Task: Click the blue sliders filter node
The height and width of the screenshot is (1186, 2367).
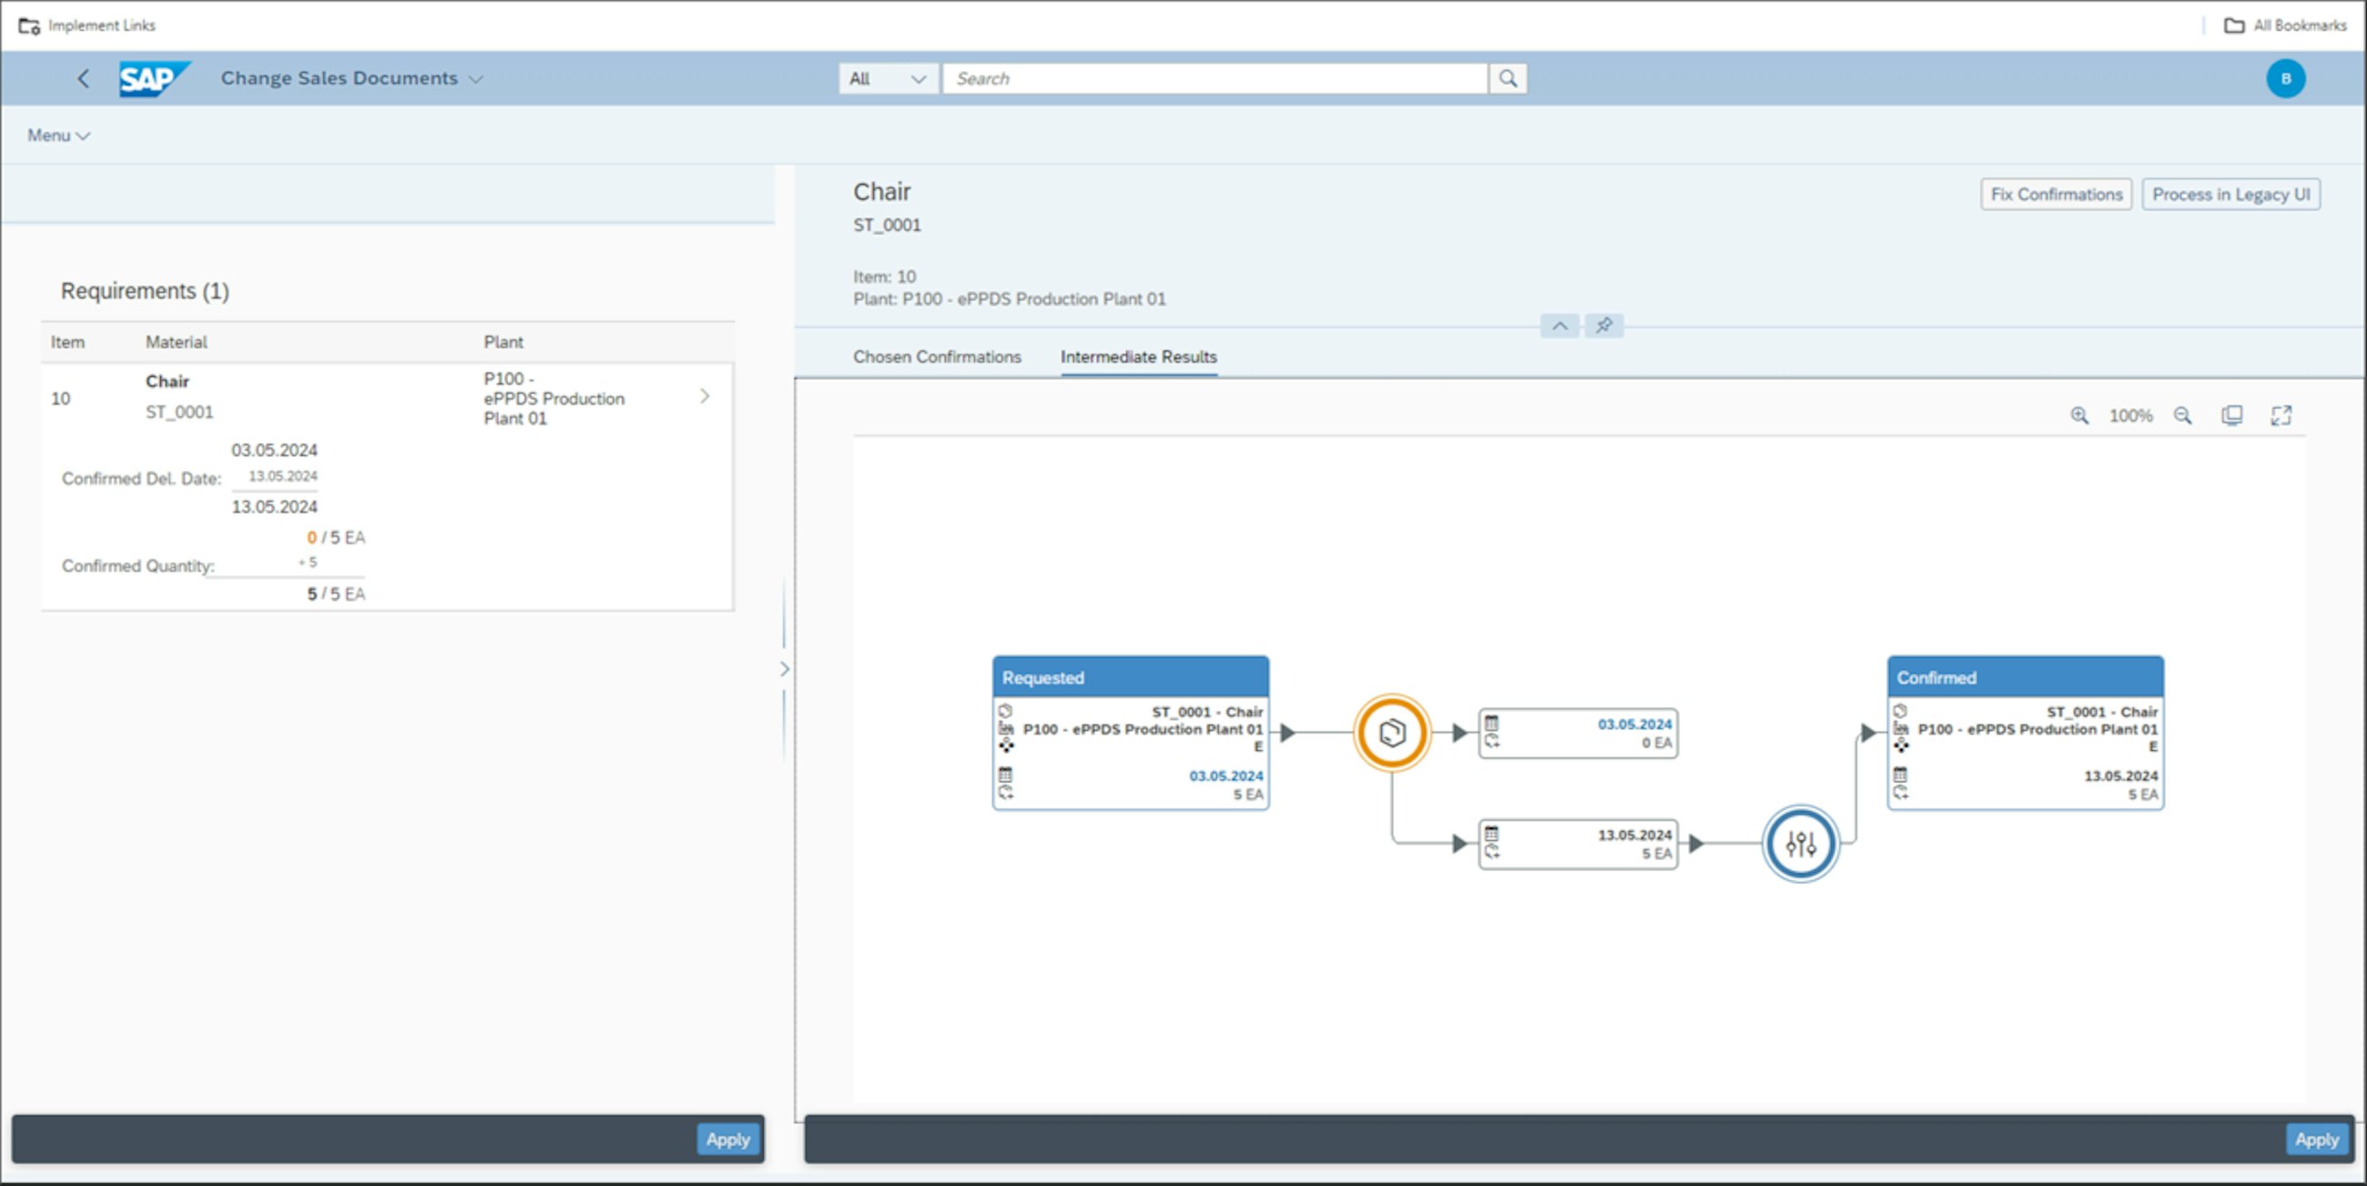Action: [x=1800, y=843]
